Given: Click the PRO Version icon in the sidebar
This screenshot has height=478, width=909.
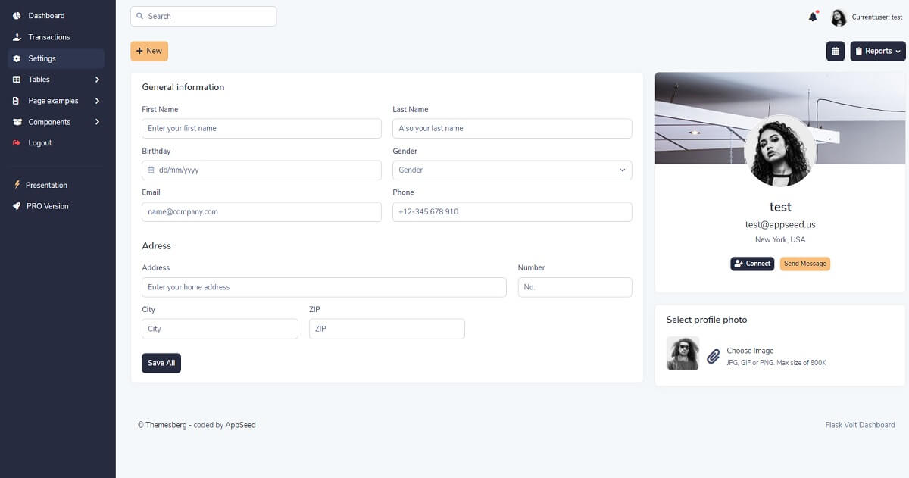Looking at the screenshot, I should [17, 205].
